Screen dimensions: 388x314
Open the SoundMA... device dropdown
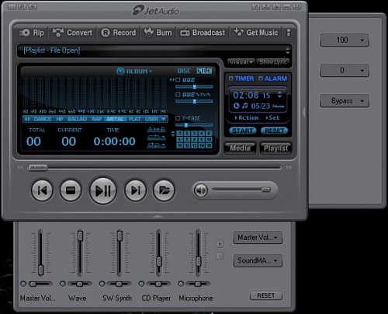(x=258, y=260)
